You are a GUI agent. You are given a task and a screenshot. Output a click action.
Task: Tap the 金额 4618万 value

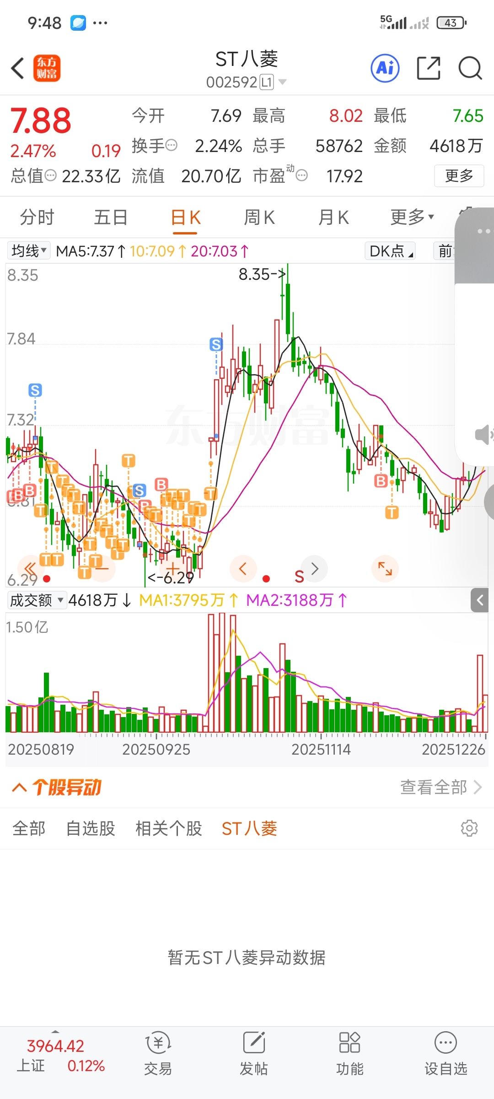(456, 146)
